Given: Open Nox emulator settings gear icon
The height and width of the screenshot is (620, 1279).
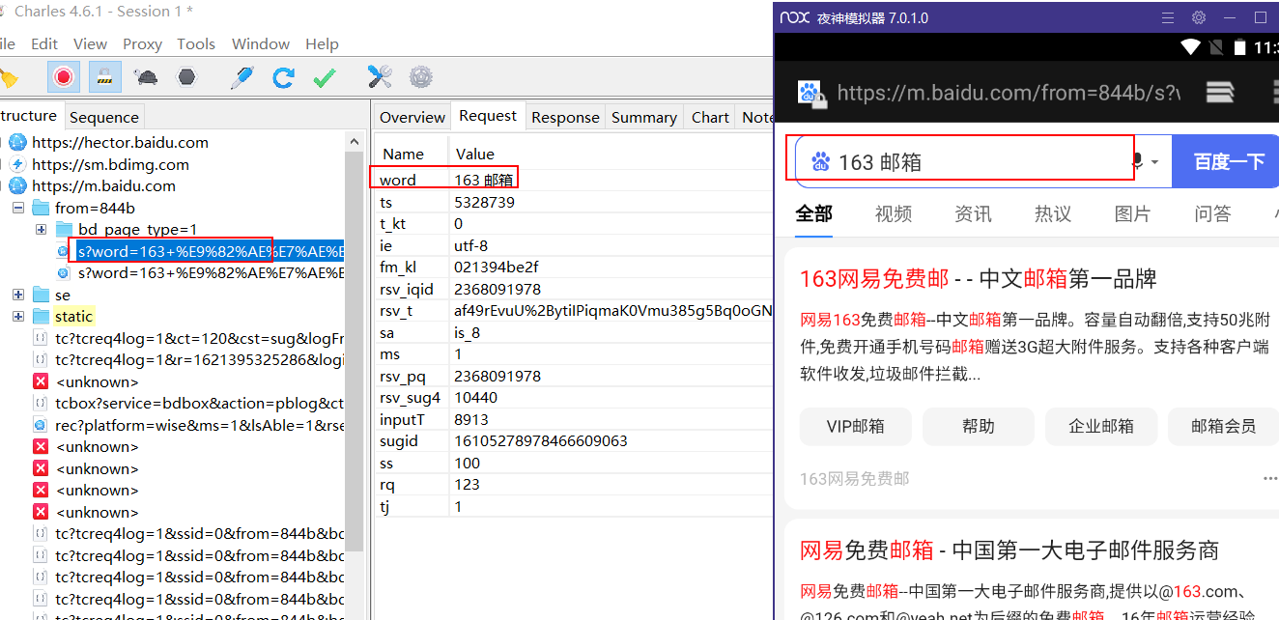Looking at the screenshot, I should pyautogui.click(x=1199, y=17).
